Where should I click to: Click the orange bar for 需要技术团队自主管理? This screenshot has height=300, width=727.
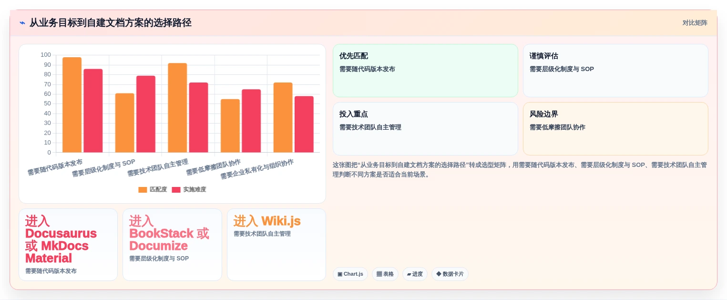pos(177,108)
